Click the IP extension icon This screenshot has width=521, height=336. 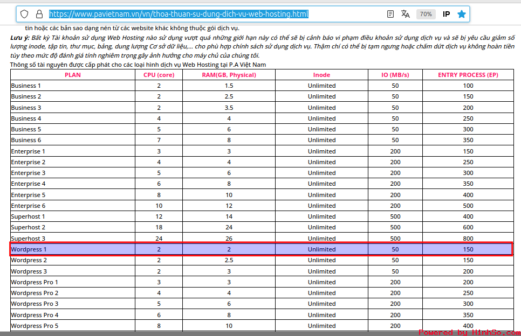pos(446,14)
